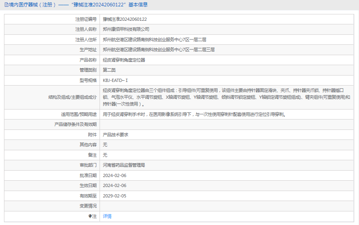
Task: Select approval department 河南省药品监督管理局
Action: tap(124, 165)
